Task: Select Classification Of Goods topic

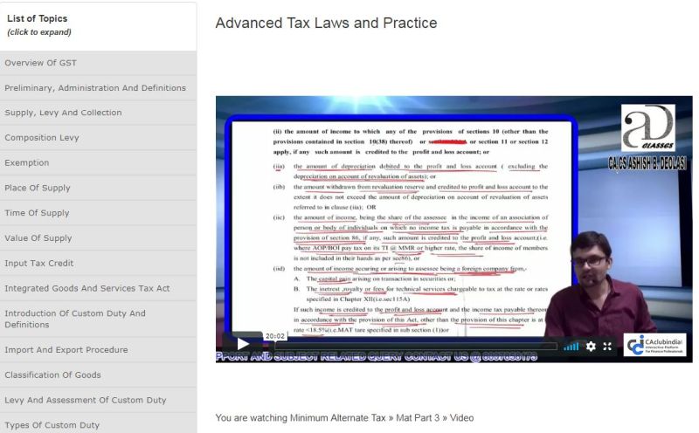Action: 65,375
